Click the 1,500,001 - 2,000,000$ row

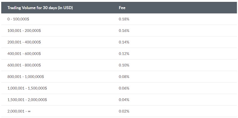[119, 100]
